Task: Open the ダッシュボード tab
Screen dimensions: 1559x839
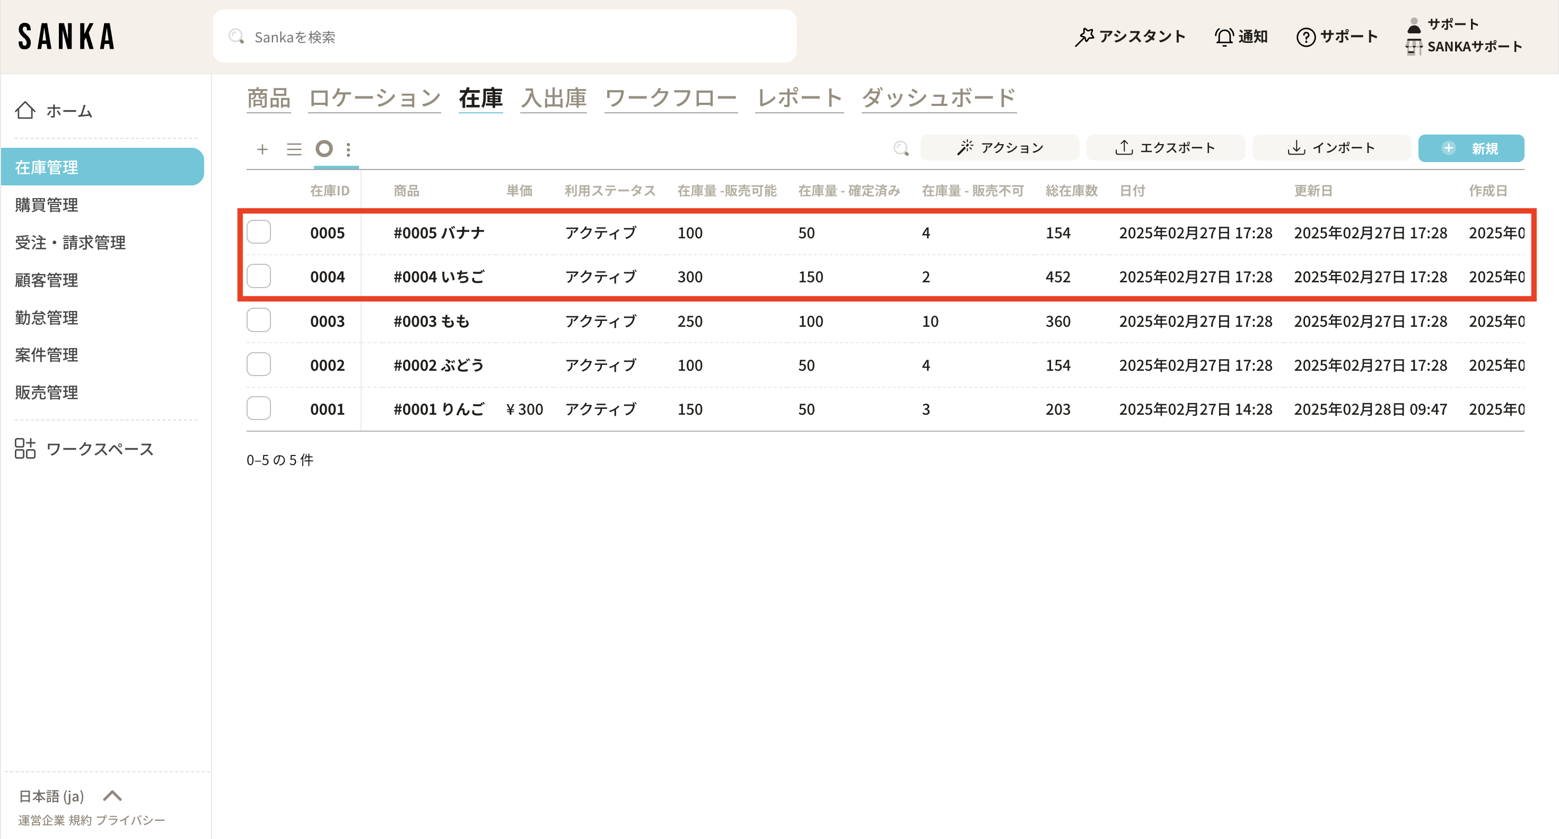Action: [x=938, y=98]
